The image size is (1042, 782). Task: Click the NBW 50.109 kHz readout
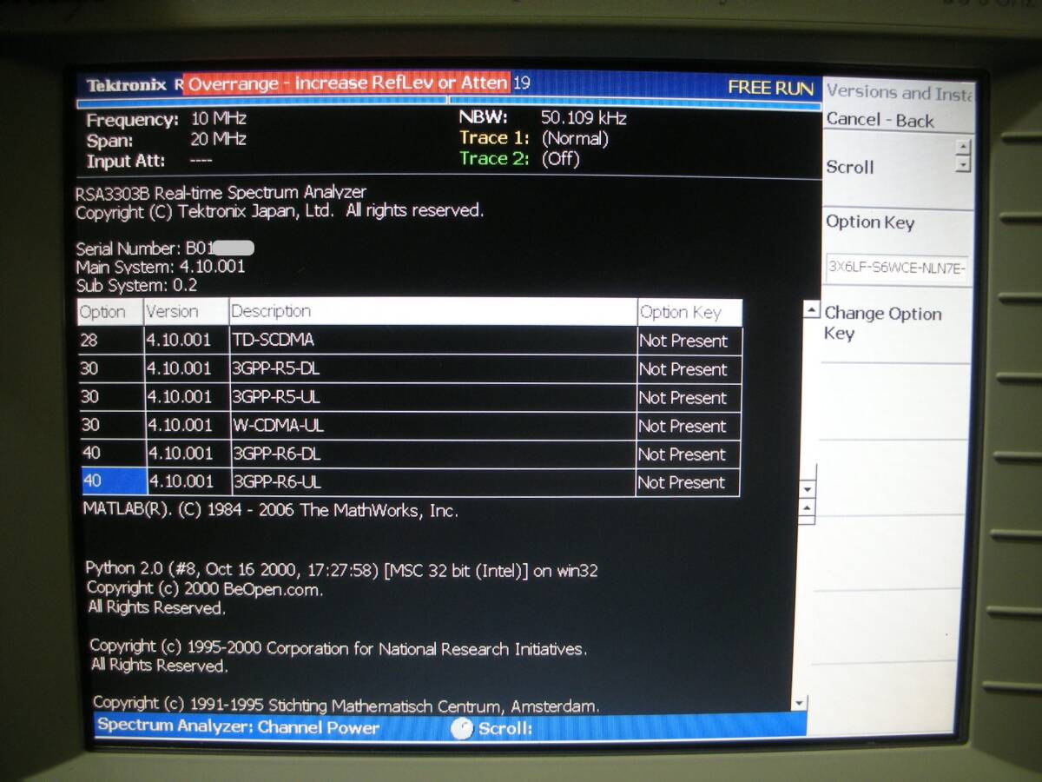pos(543,118)
